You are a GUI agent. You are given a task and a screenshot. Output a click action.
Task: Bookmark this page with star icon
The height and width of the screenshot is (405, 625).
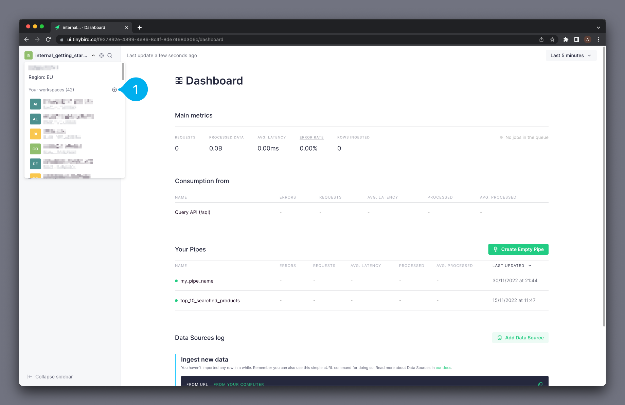coord(552,39)
